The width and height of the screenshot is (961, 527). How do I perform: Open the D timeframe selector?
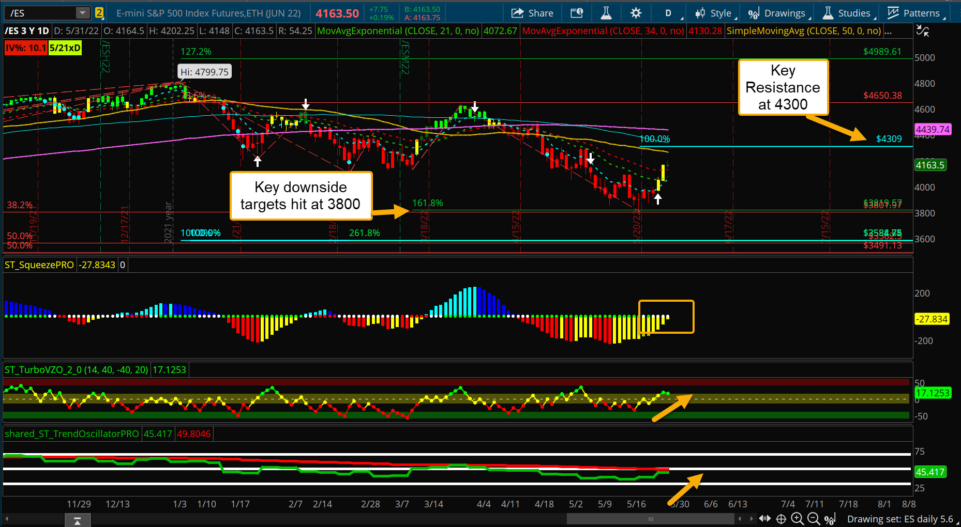(x=668, y=13)
